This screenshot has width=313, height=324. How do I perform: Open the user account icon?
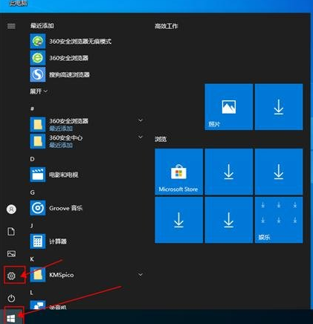pos(11,210)
